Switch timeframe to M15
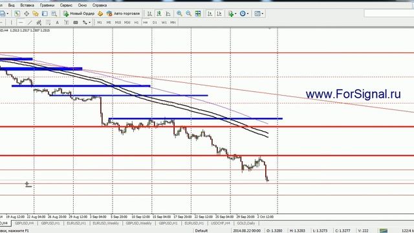The width and height of the screenshot is (414, 233). (118, 23)
